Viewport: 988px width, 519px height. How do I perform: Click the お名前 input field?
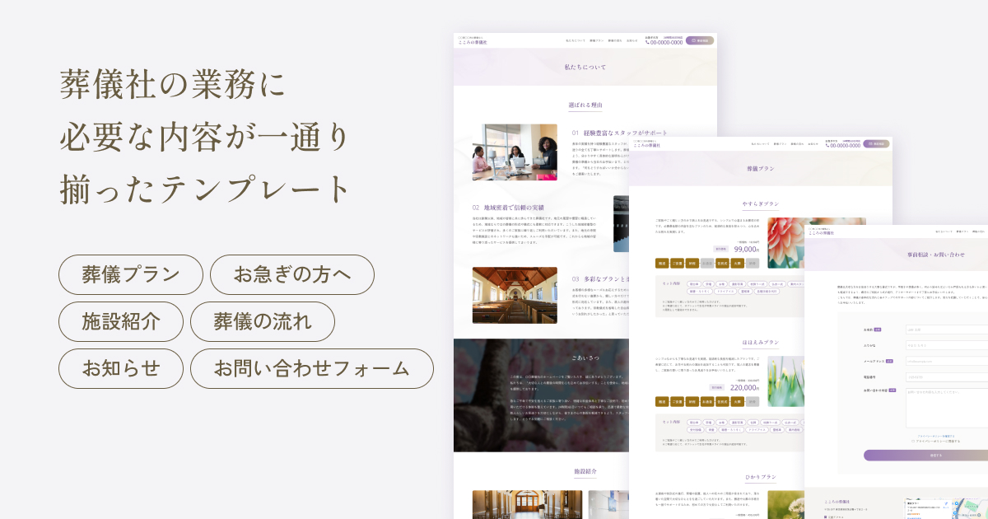click(x=947, y=330)
